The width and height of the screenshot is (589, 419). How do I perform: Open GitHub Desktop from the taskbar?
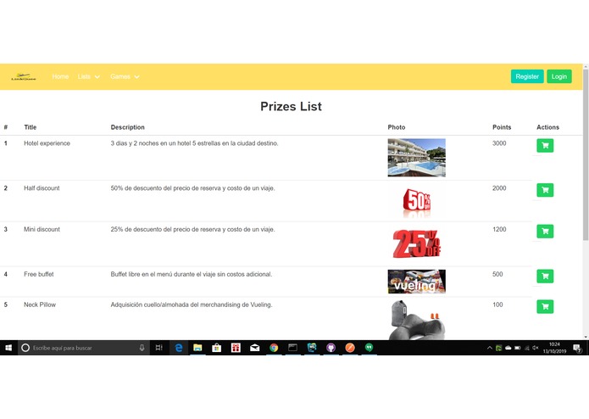point(331,348)
